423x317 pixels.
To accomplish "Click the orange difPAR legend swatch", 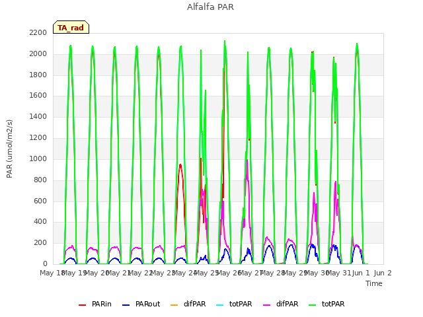I will click(x=174, y=305).
